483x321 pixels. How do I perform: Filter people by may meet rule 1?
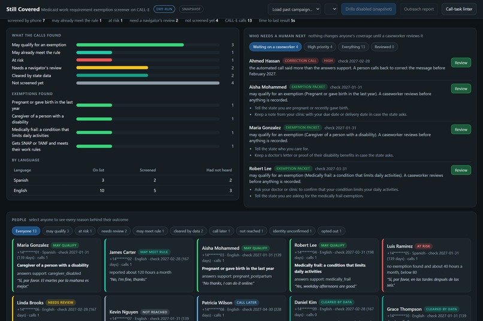150,231
